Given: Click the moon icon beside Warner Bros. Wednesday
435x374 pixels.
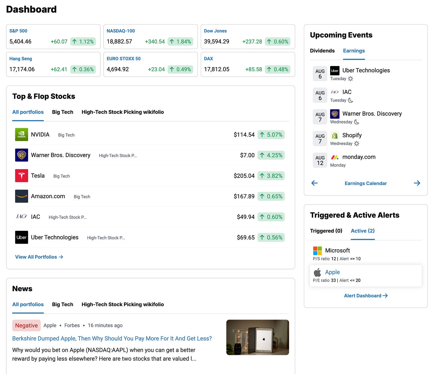Looking at the screenshot, I should [356, 122].
